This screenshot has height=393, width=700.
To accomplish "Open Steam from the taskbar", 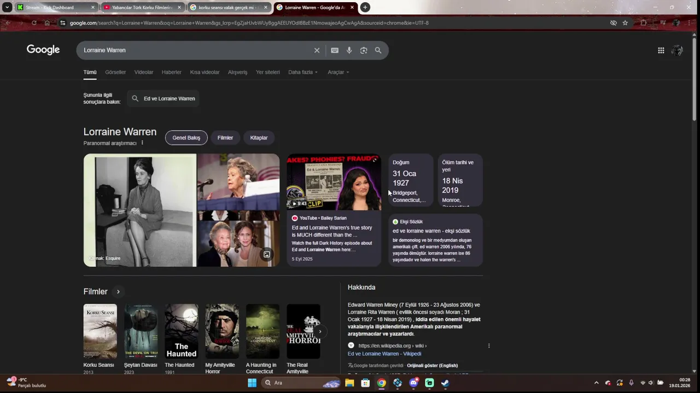I will tap(446, 383).
